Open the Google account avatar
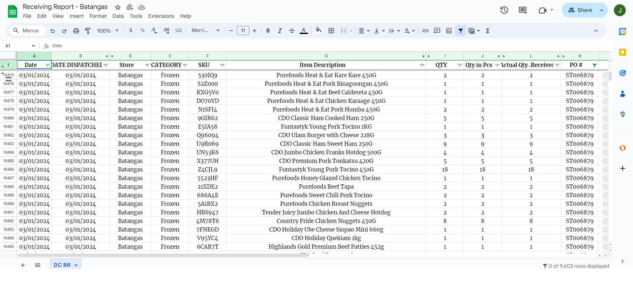 pyautogui.click(x=620, y=10)
